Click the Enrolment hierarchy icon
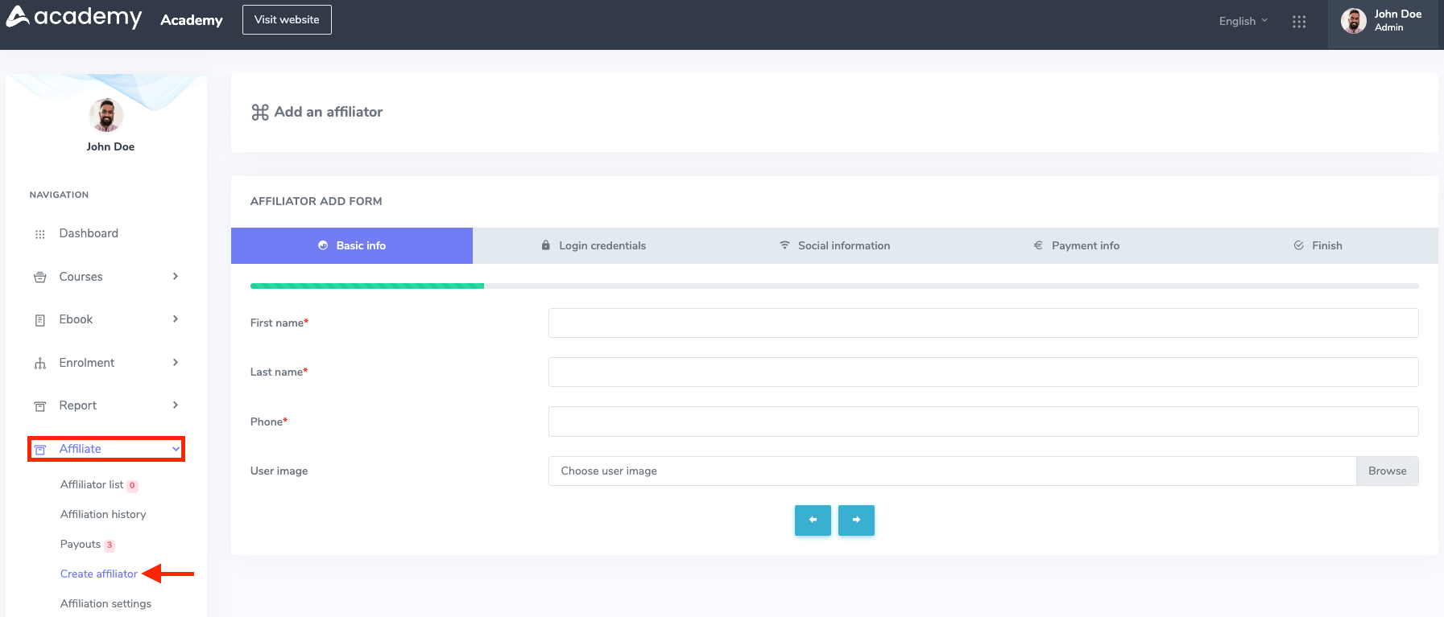Screen dimensions: 1444x617 point(40,364)
